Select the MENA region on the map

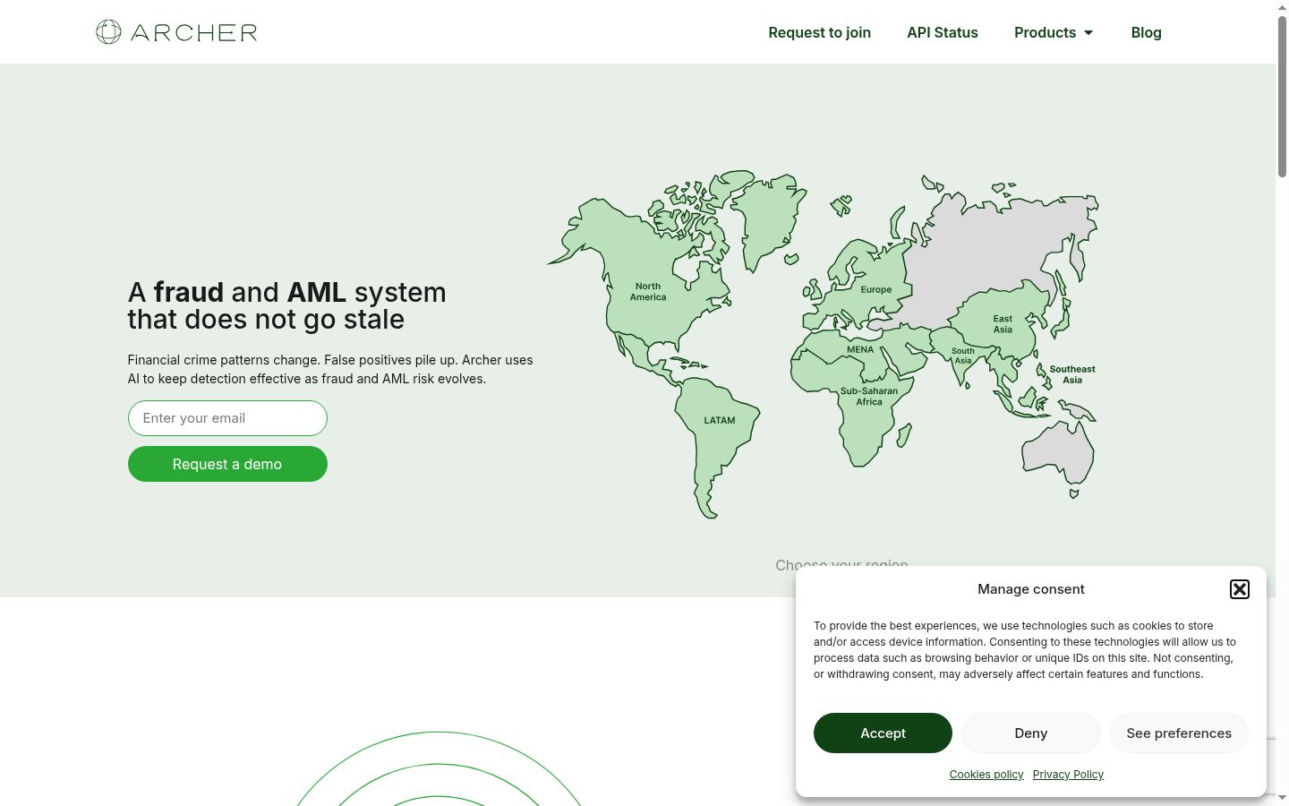860,349
